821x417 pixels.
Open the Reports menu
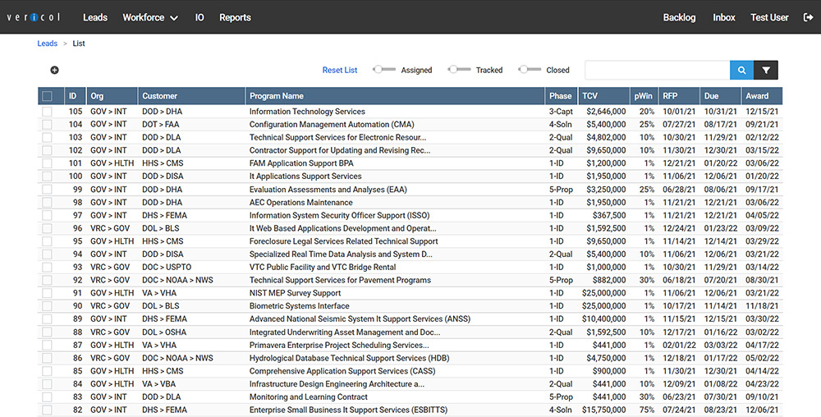(235, 17)
